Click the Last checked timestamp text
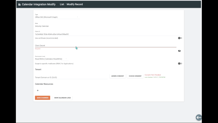This screenshot has height=123, width=218. tap(155, 77)
